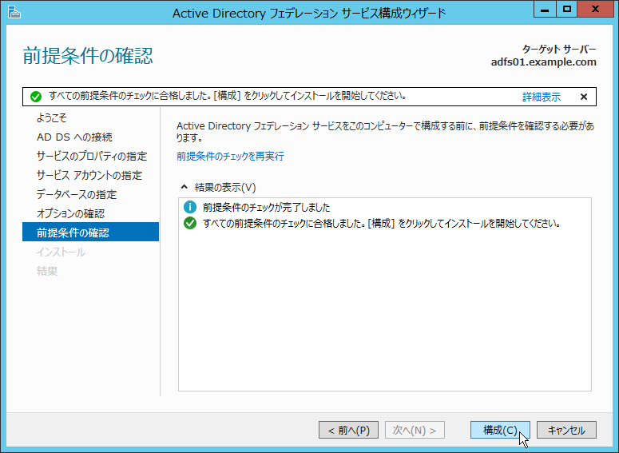
Task: Click the 構成(C) button to start install
Action: click(x=500, y=430)
